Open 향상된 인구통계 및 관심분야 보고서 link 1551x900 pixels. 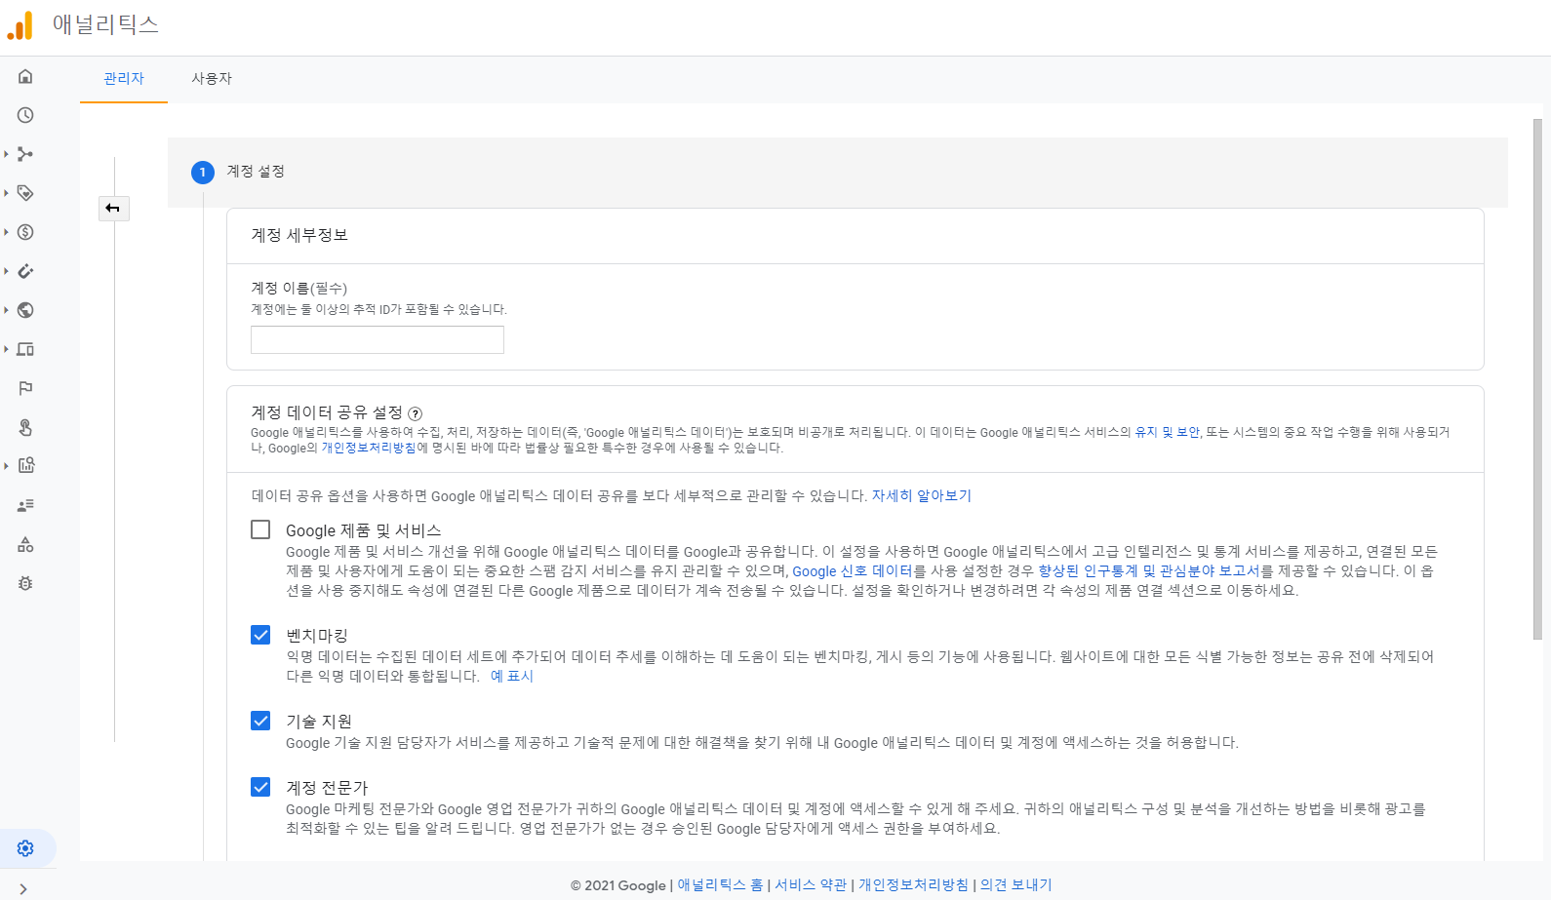tap(1149, 571)
